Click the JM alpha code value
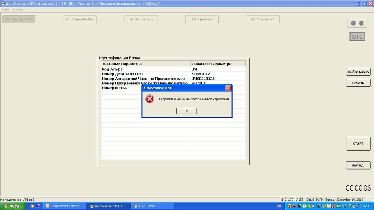The image size is (374, 210). click(x=195, y=69)
